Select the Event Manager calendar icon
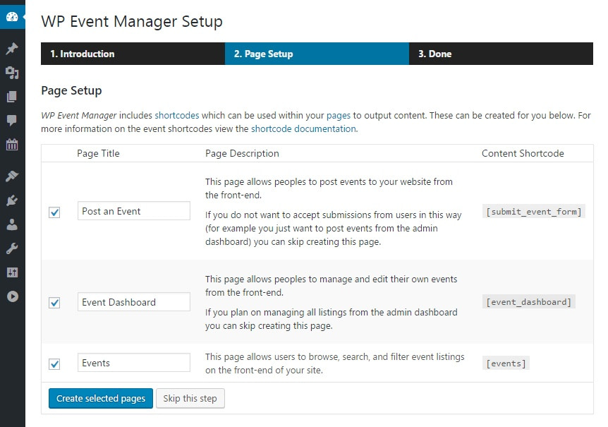The width and height of the screenshot is (608, 427). click(x=12, y=143)
